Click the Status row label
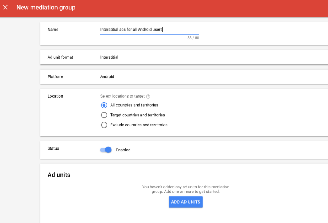This screenshot has width=328, height=223. point(53,148)
